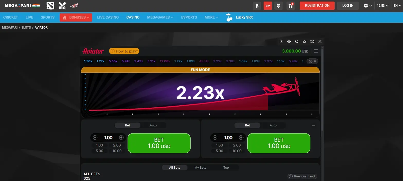Open the Esports section
Image resolution: width=403 pixels, height=181 pixels.
(189, 17)
